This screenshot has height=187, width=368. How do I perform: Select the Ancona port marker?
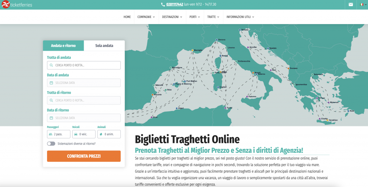pyautogui.click(x=248, y=47)
